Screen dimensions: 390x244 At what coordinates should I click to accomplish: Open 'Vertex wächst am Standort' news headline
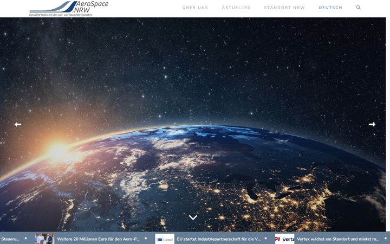point(338,239)
